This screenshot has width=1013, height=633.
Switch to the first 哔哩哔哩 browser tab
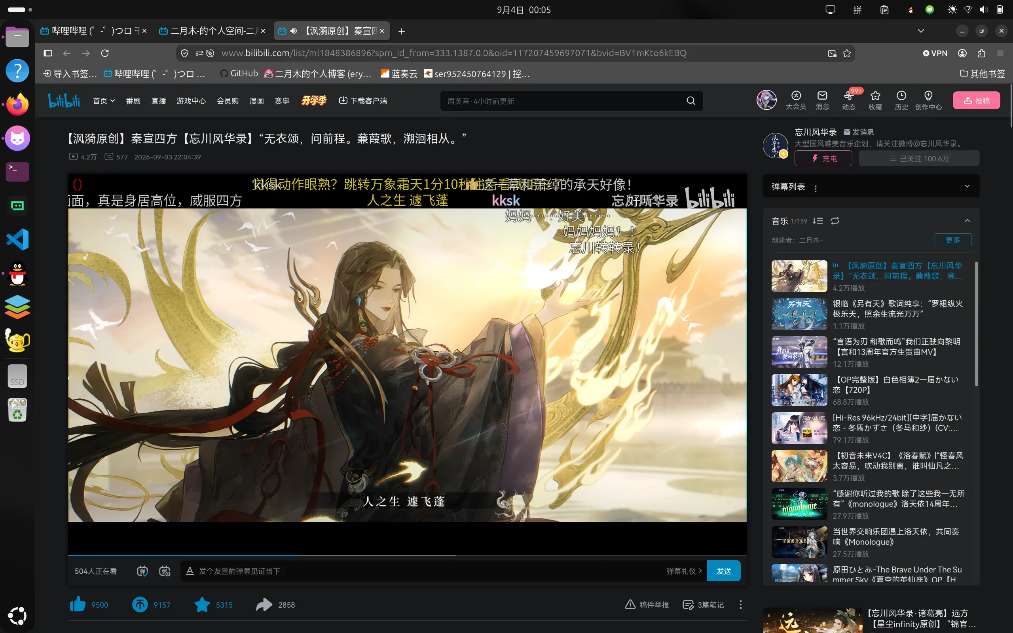tap(93, 31)
